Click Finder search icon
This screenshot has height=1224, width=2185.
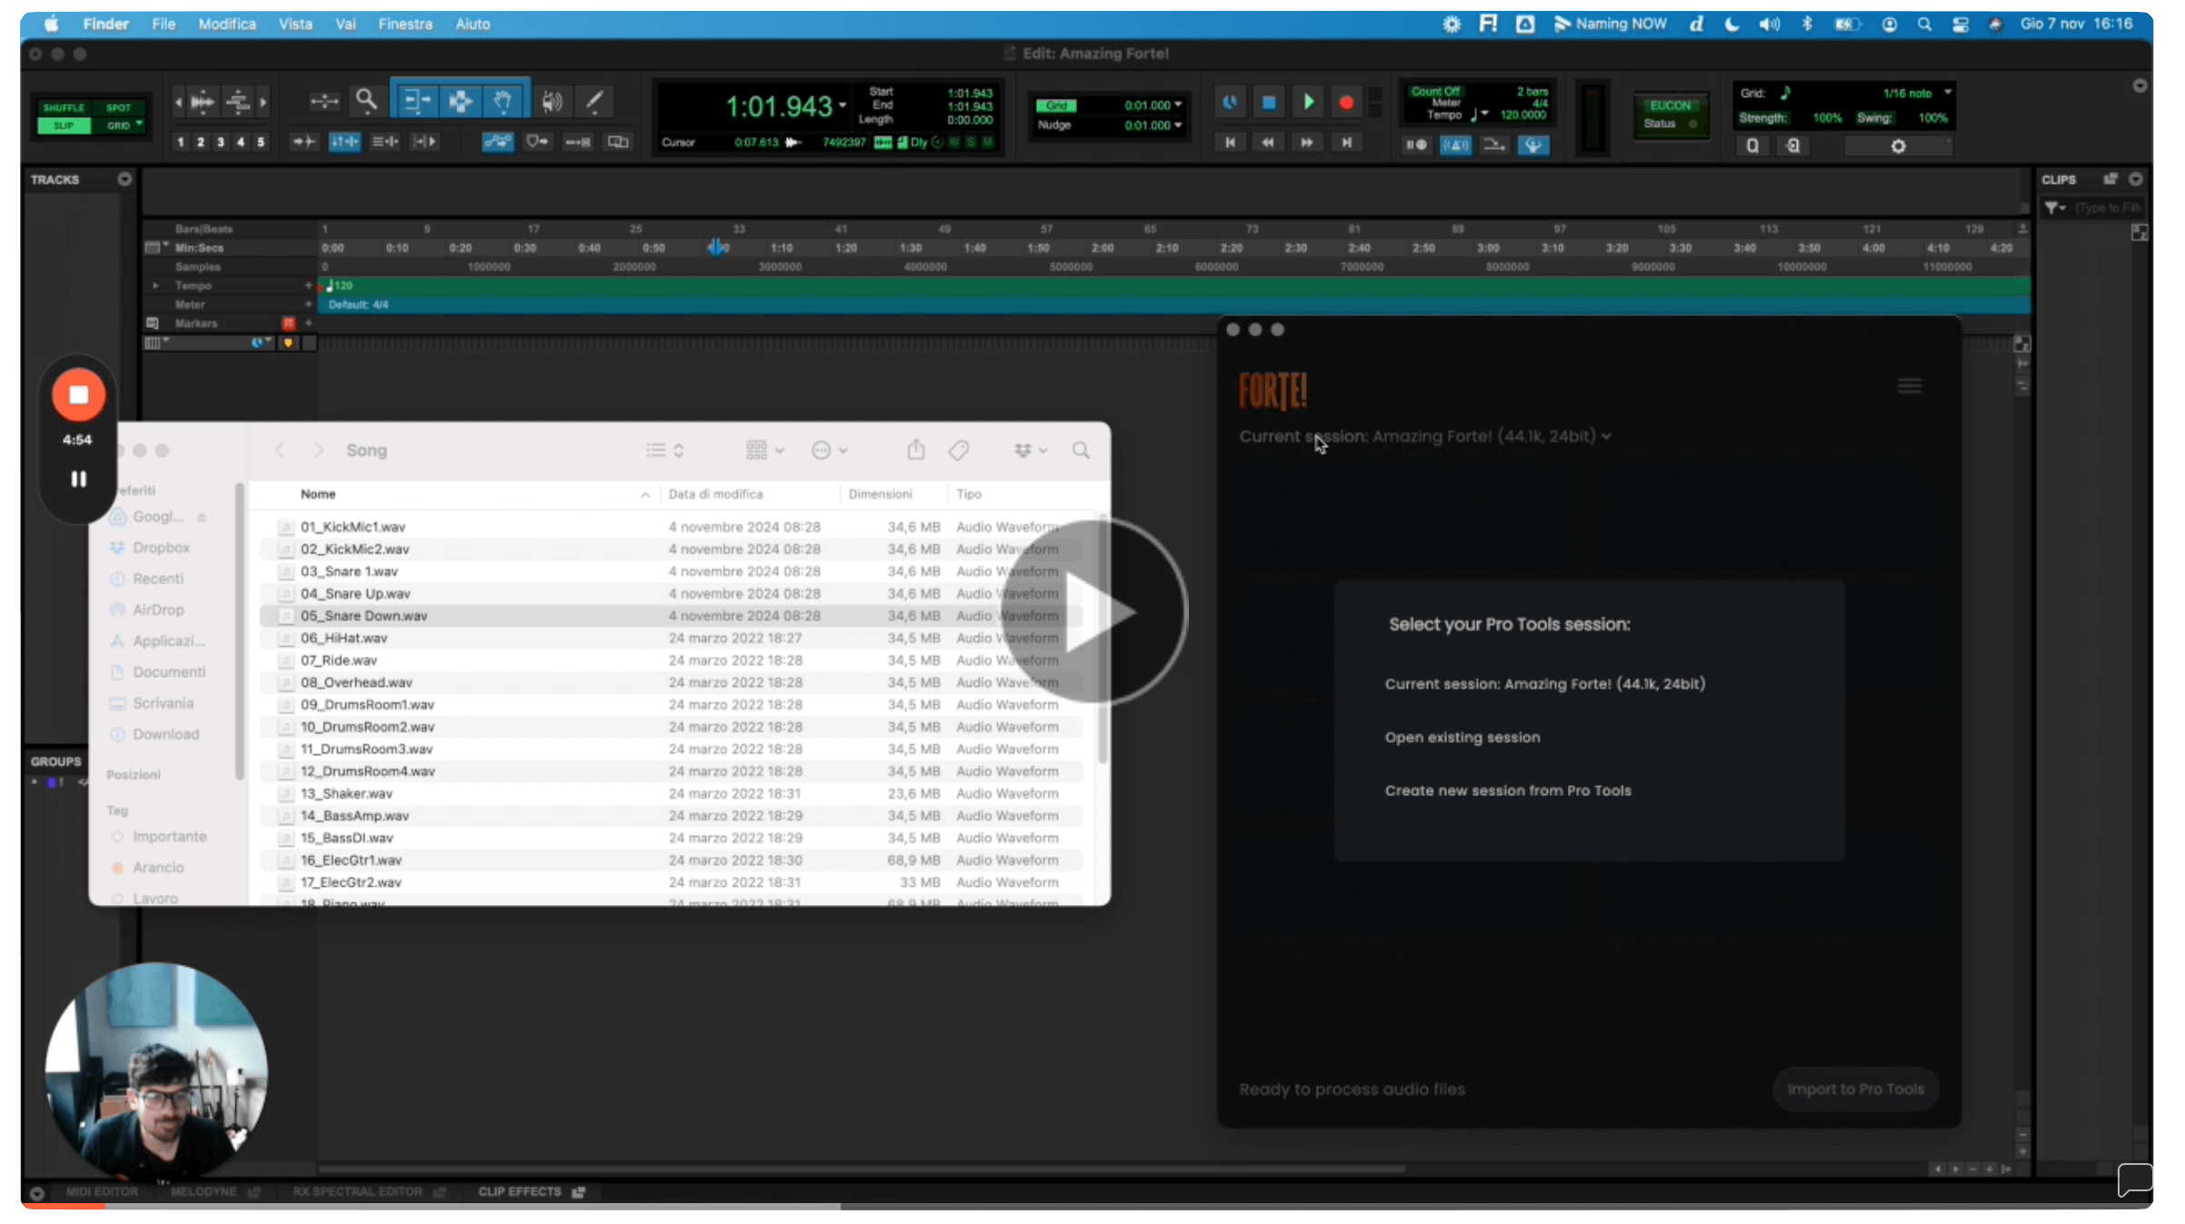coord(1080,450)
